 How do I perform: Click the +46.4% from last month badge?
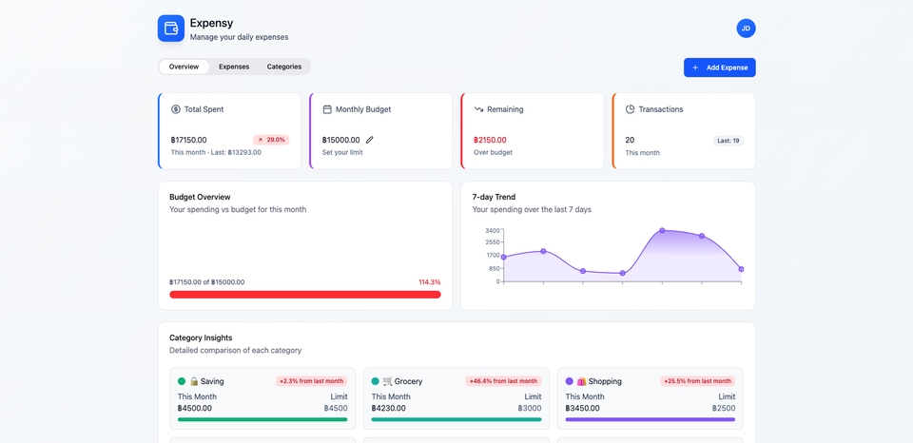tap(503, 381)
